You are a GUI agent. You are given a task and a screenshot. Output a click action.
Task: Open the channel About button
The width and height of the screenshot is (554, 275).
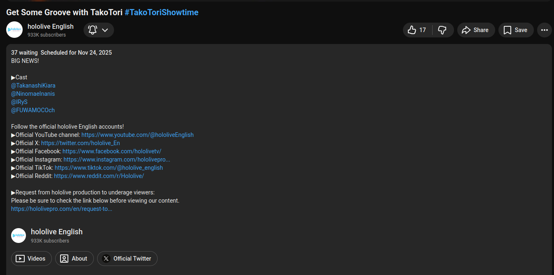coord(74,259)
